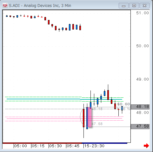
Task: Click the pink shaded range rectangle
Action: (x=90, y=117)
